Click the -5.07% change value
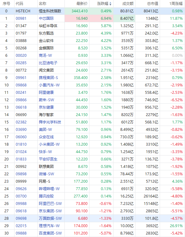Image resolution: width=185 pixels, height=237 pixels. click(105, 233)
